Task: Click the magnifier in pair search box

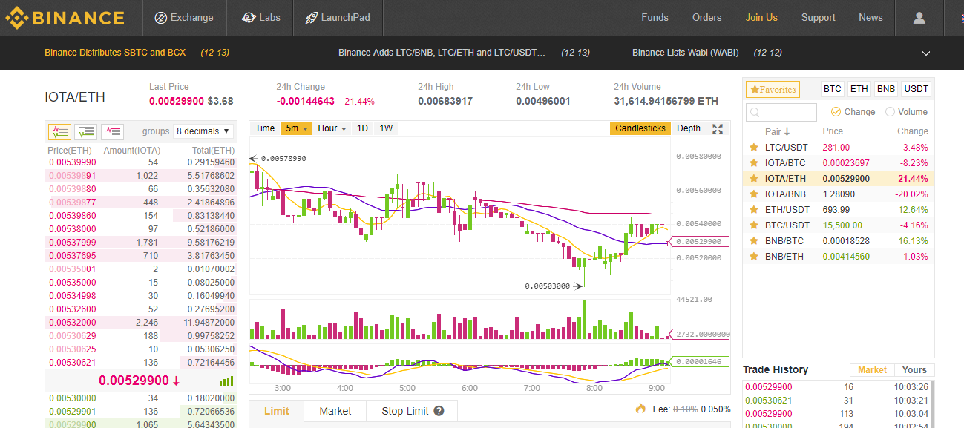Action: tap(755, 113)
